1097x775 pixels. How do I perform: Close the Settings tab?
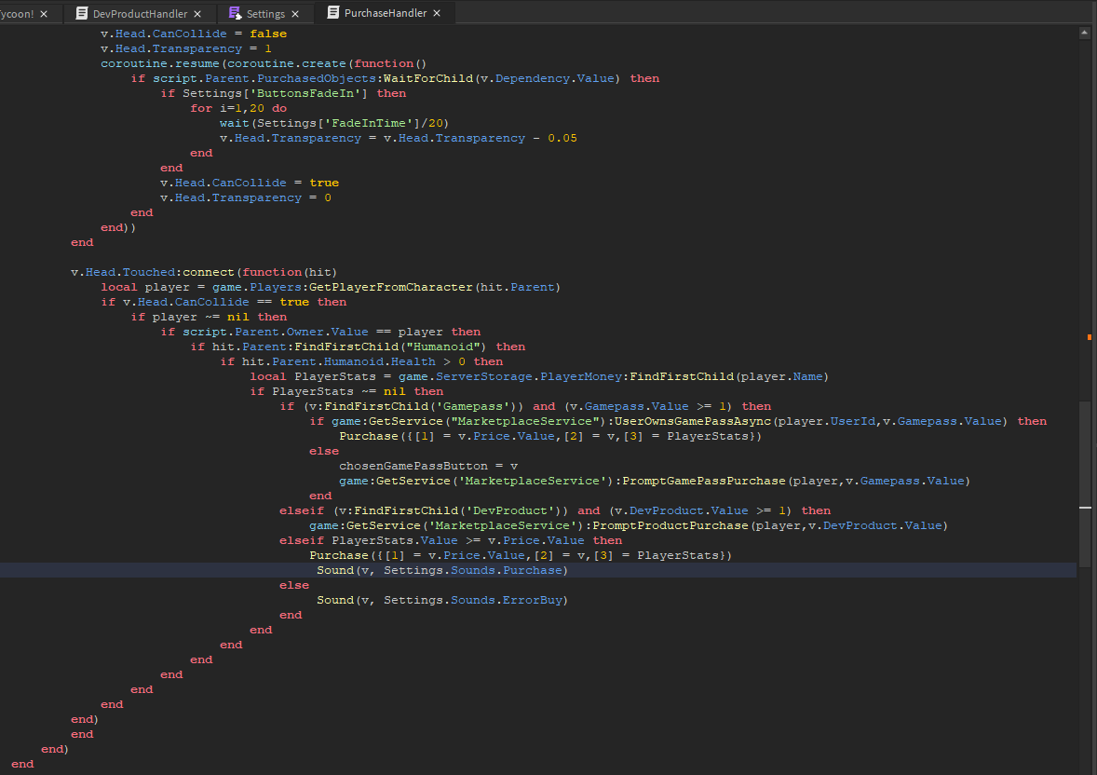point(295,14)
